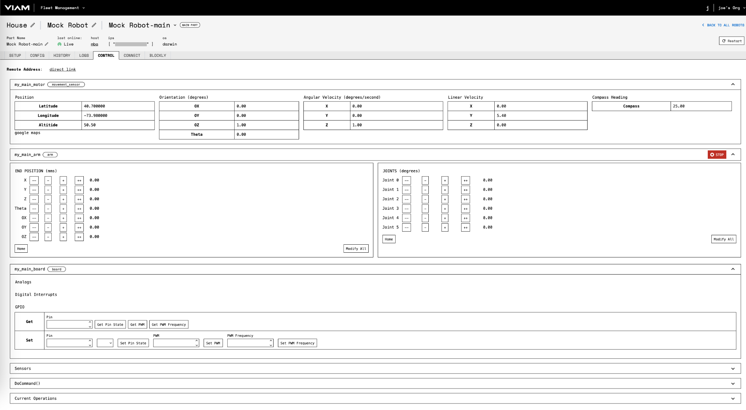This screenshot has width=746, height=410.
Task: Increase Theta end position with the + button
Action: tap(63, 208)
